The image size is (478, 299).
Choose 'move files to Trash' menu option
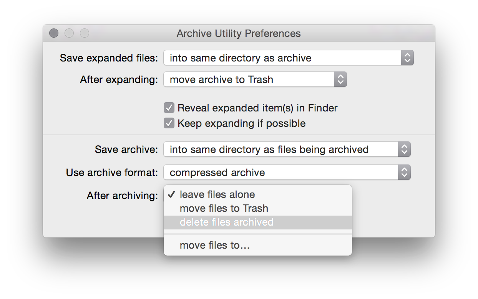pyautogui.click(x=258, y=208)
